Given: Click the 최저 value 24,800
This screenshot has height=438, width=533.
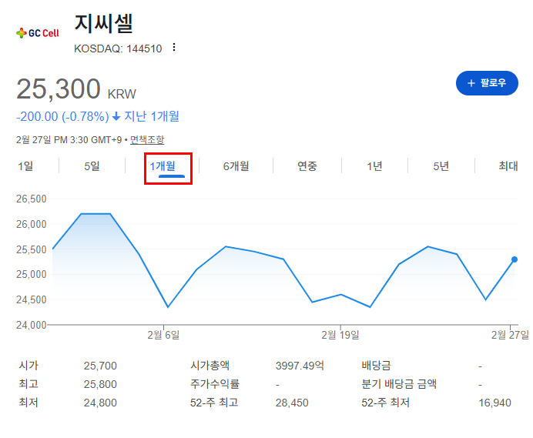Looking at the screenshot, I should click(100, 403).
